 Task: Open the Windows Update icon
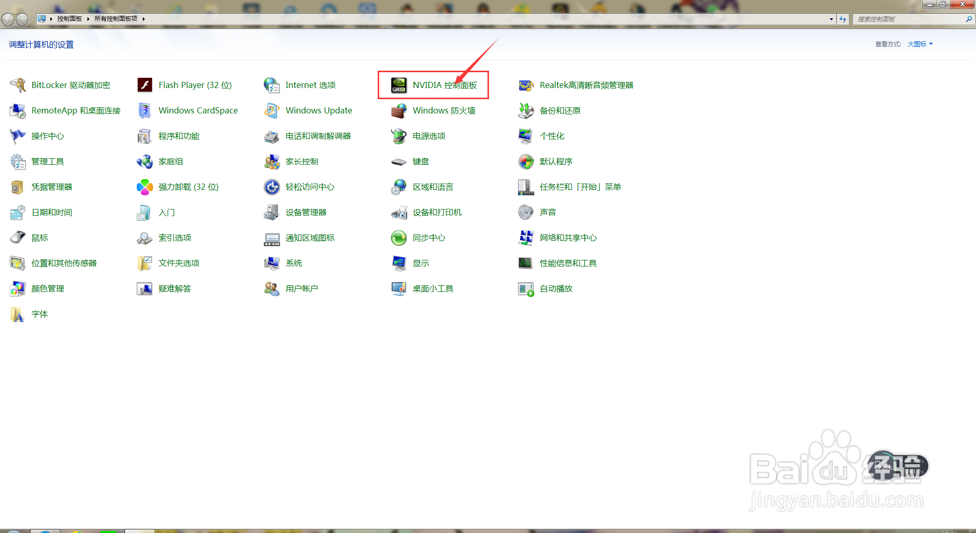pyautogui.click(x=272, y=110)
